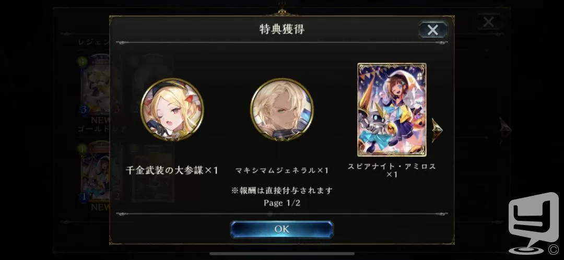Close the 特典獲得 dialog with the X

pos(433,29)
